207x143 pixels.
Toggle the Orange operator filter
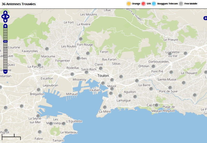click(x=129, y=4)
